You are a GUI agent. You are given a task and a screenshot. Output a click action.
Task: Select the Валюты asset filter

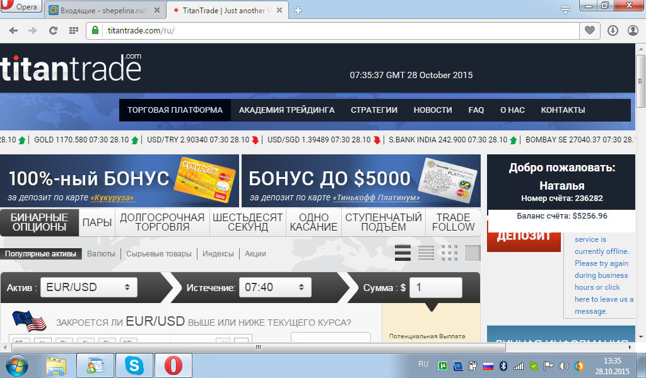101,254
